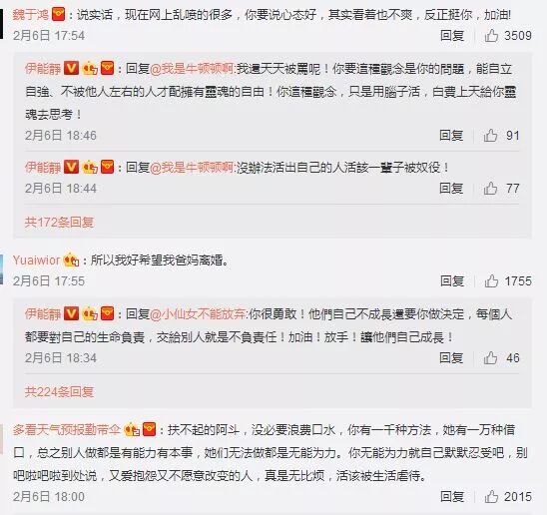The width and height of the screenshot is (547, 515).
Task: Open 魏于鸿's user profile
Action: (31, 15)
